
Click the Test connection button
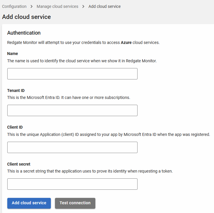point(75,203)
